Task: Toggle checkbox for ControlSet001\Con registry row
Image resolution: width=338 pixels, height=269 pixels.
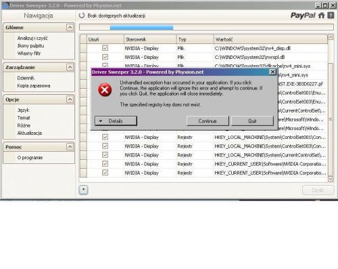Action: tap(105, 137)
